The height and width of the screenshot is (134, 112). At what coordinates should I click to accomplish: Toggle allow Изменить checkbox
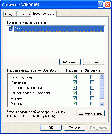click(74, 82)
